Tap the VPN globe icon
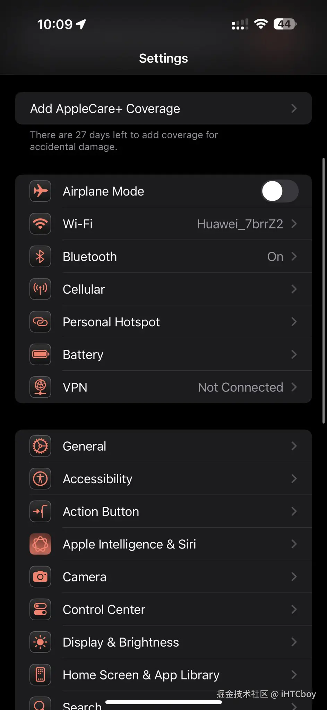The width and height of the screenshot is (327, 710). click(x=40, y=387)
